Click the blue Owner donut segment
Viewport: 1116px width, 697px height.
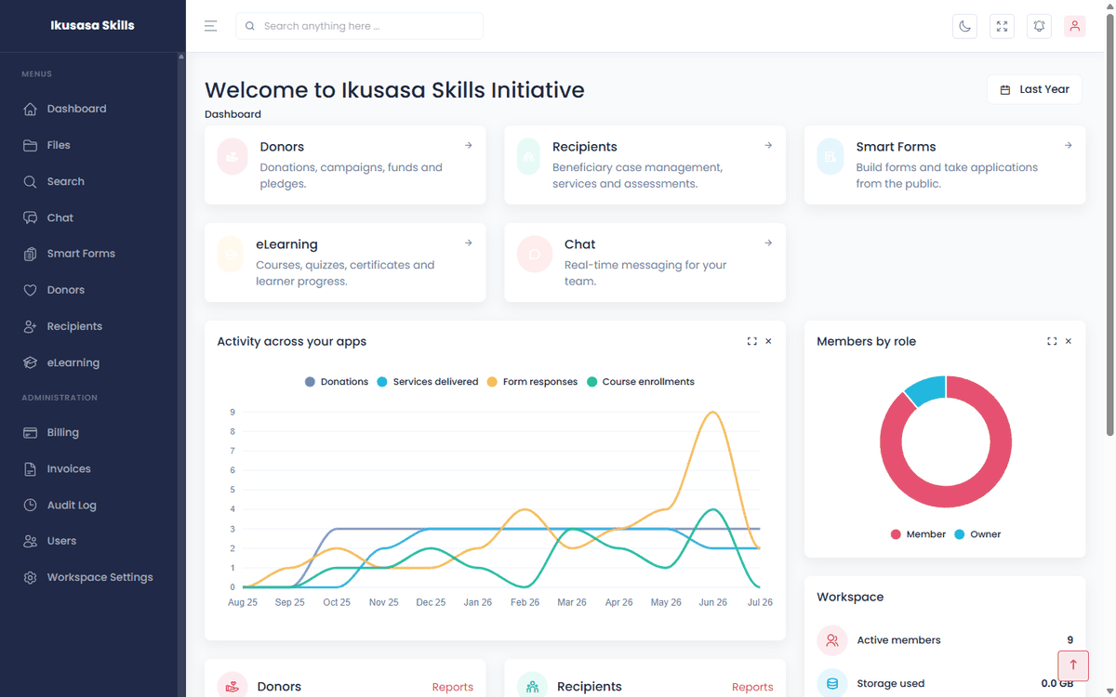[927, 390]
